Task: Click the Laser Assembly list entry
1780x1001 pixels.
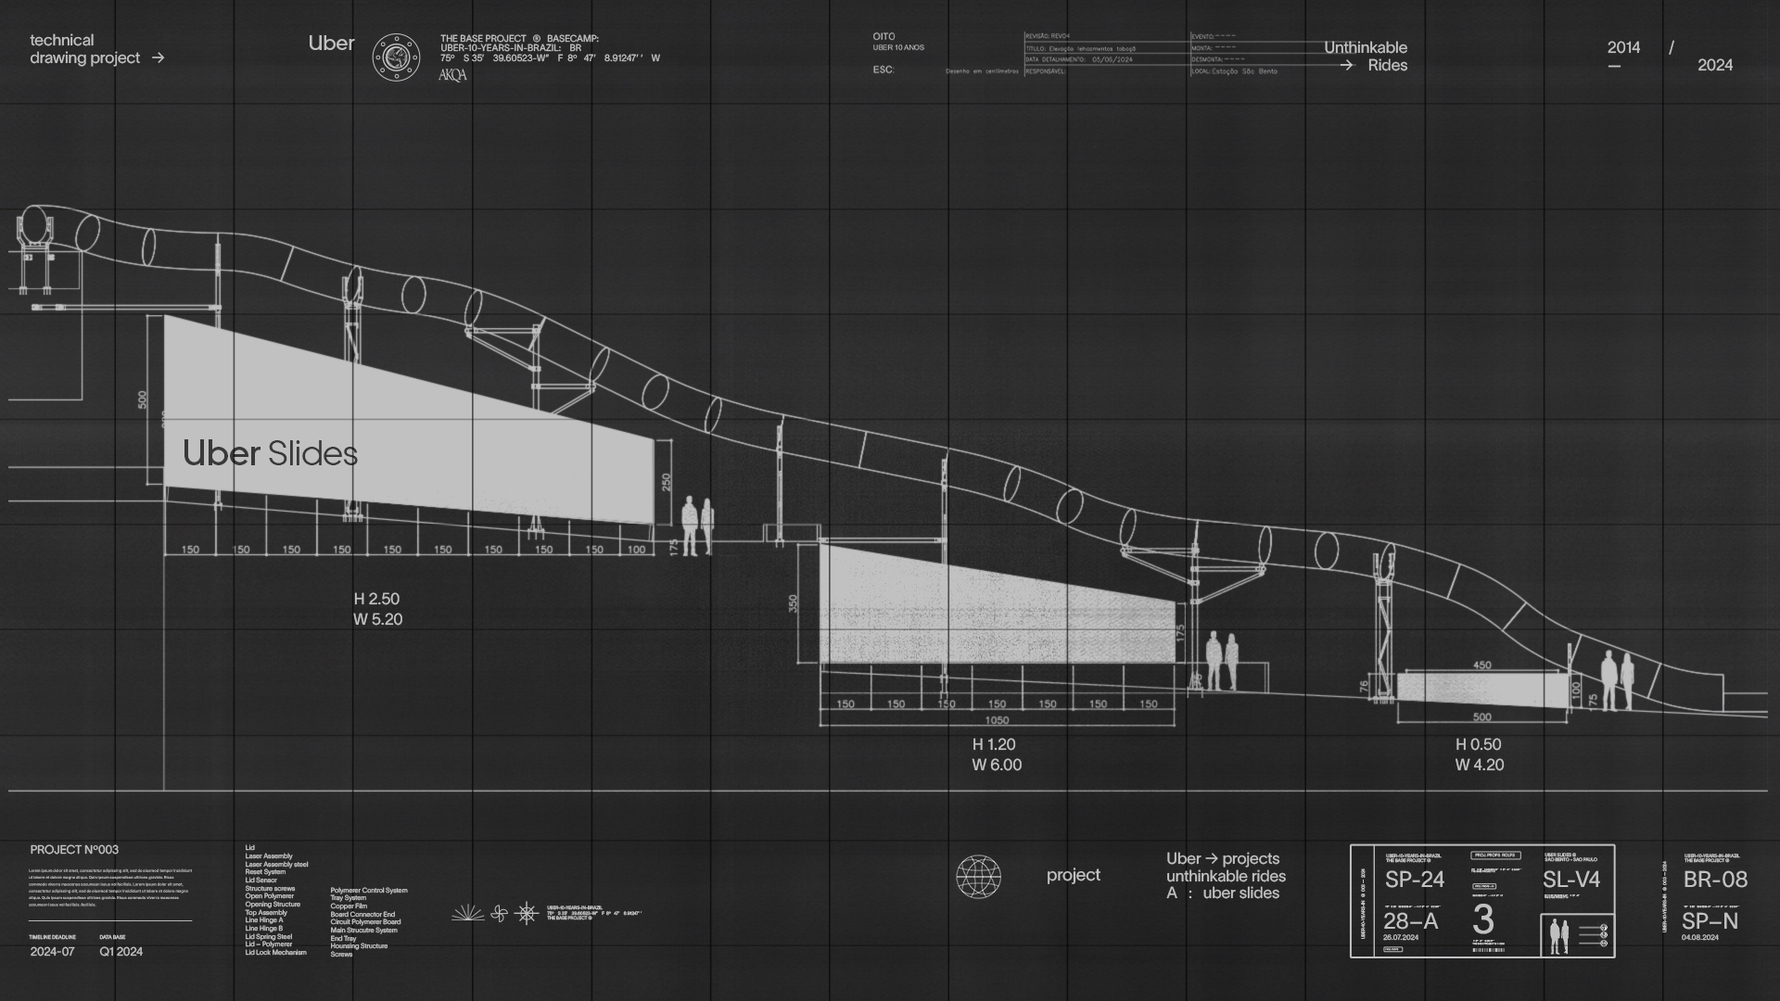Action: [x=269, y=856]
